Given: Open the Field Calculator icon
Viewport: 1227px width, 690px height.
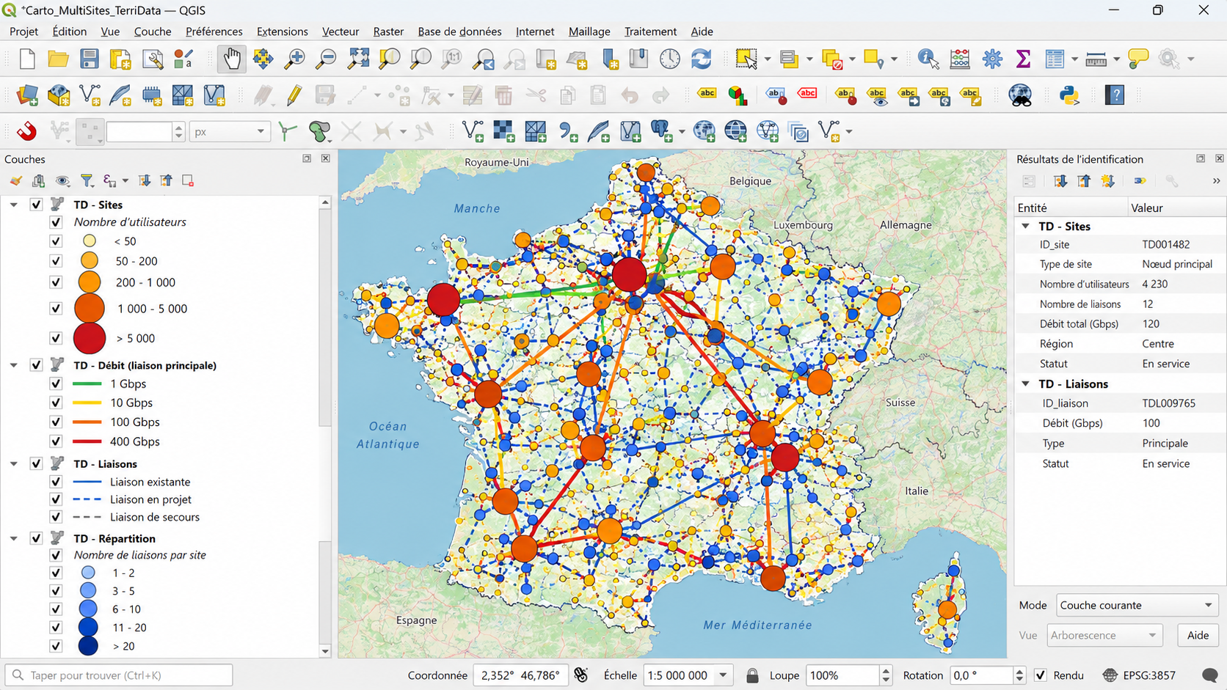Looking at the screenshot, I should pyautogui.click(x=960, y=59).
